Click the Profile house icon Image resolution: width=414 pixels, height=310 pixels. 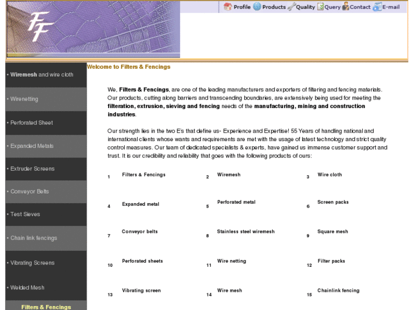pyautogui.click(x=228, y=7)
